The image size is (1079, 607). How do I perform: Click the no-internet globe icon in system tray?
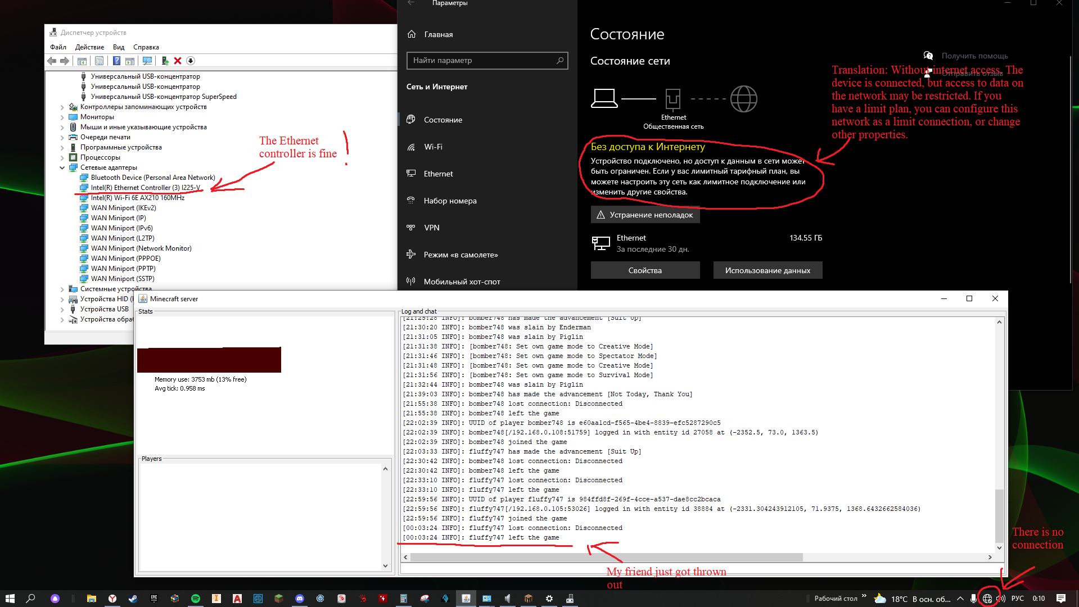[987, 599]
